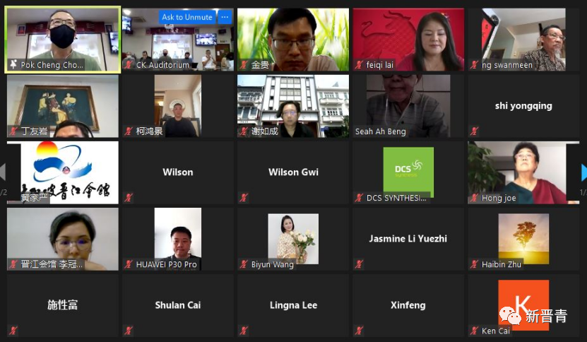The width and height of the screenshot is (587, 342).
Task: Select Biyun Wang's profile photo tile
Action: 293,239
